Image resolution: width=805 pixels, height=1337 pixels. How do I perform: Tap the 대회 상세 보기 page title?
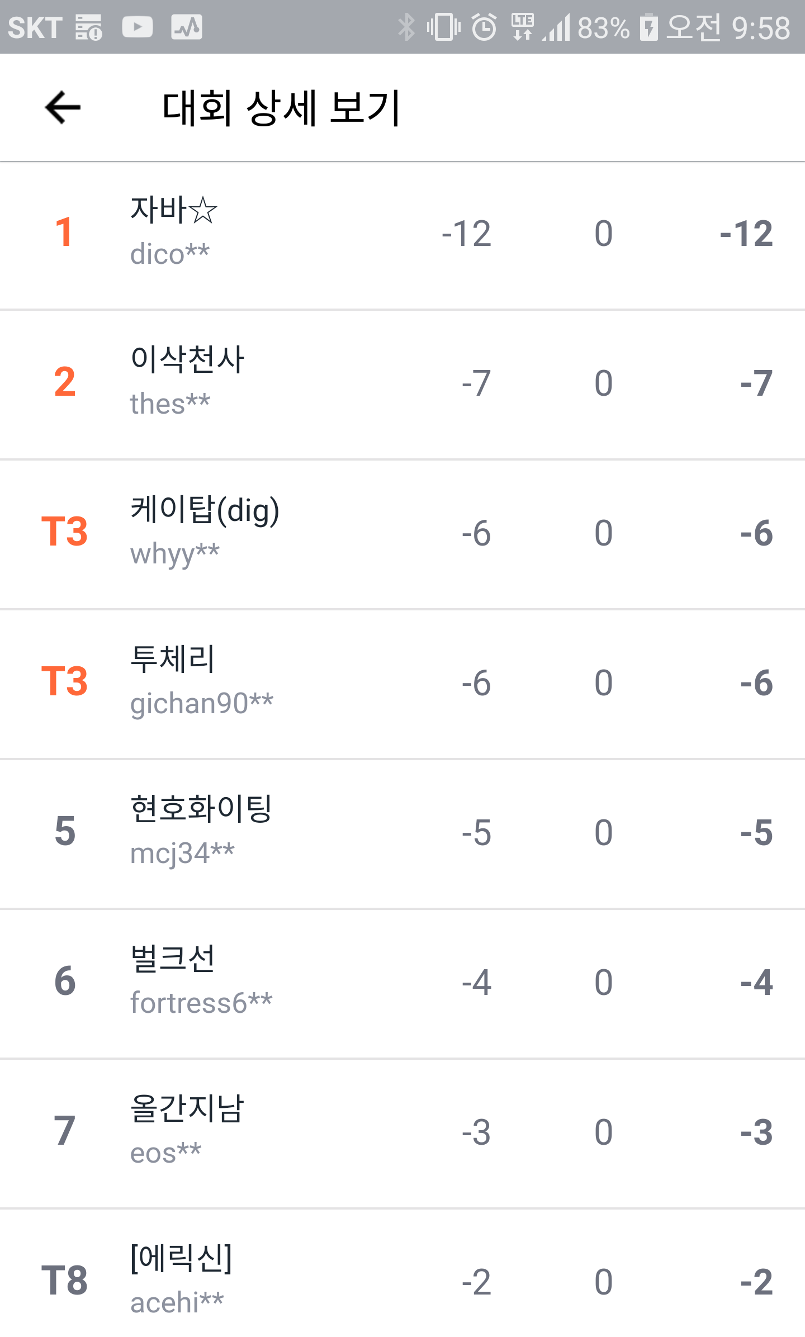point(281,107)
